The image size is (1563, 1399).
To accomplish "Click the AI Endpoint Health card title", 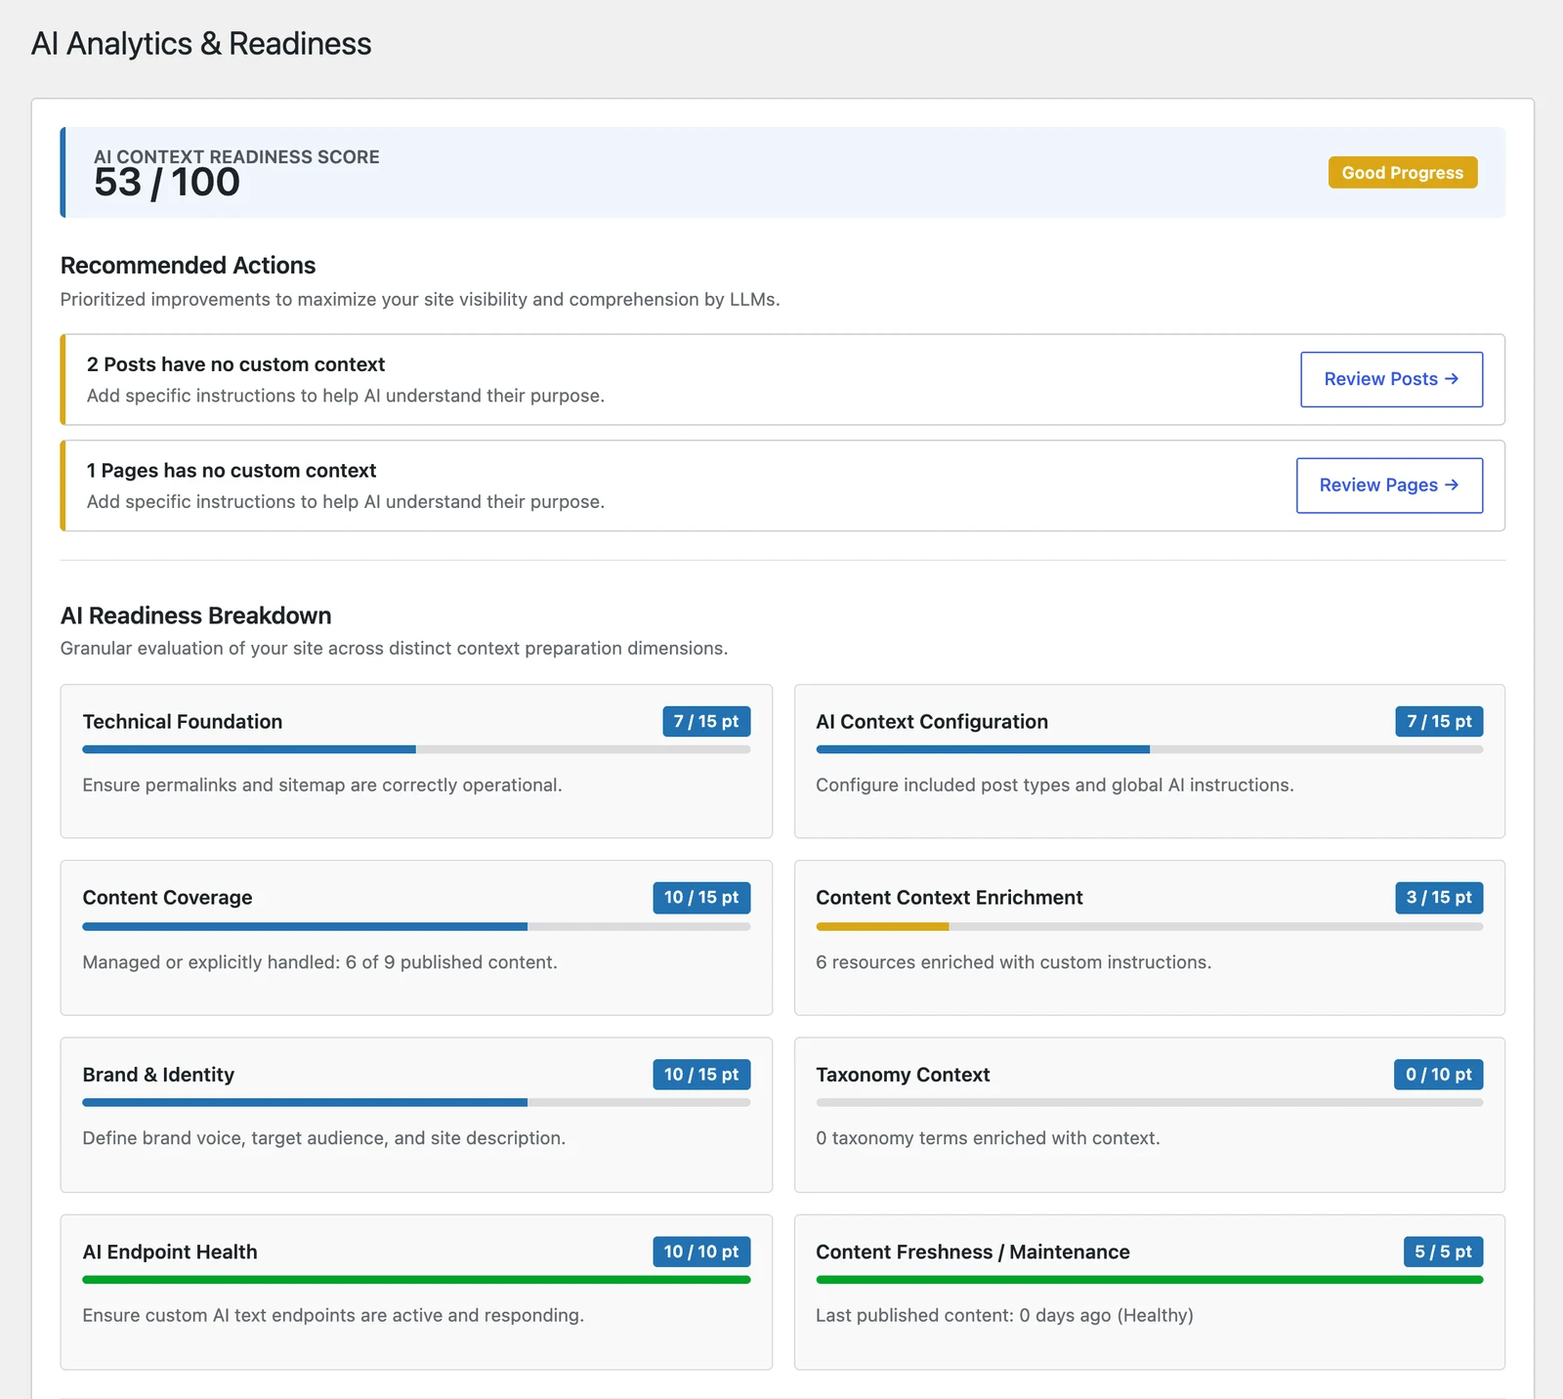I will point(170,1252).
